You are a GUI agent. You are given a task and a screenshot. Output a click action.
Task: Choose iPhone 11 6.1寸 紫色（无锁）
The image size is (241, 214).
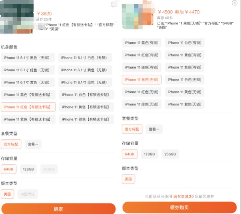85,70
